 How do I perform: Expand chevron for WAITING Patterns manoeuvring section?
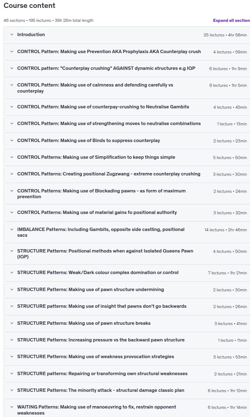(x=12, y=407)
